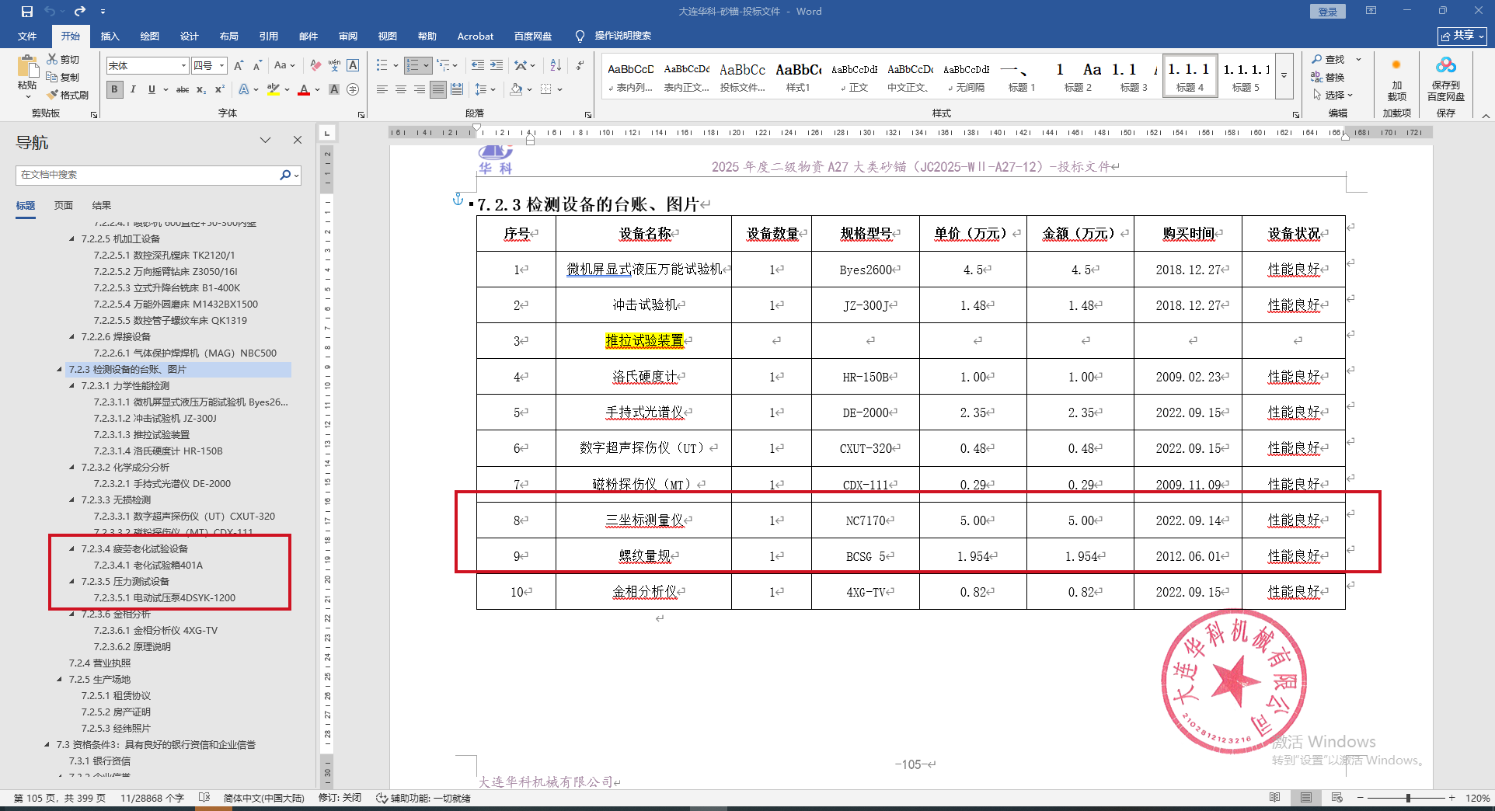
Task: Apply the yellow text highlight color
Action: coord(273,89)
